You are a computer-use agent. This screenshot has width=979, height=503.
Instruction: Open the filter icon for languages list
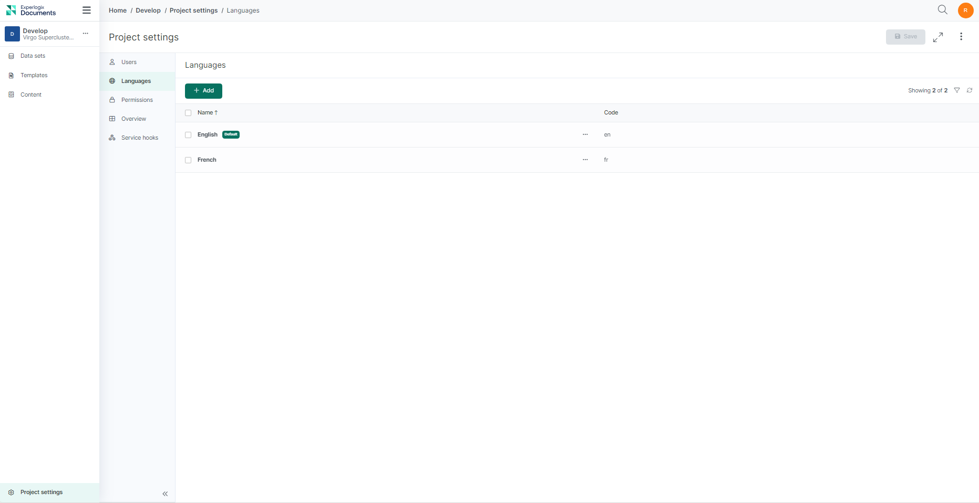click(x=957, y=90)
